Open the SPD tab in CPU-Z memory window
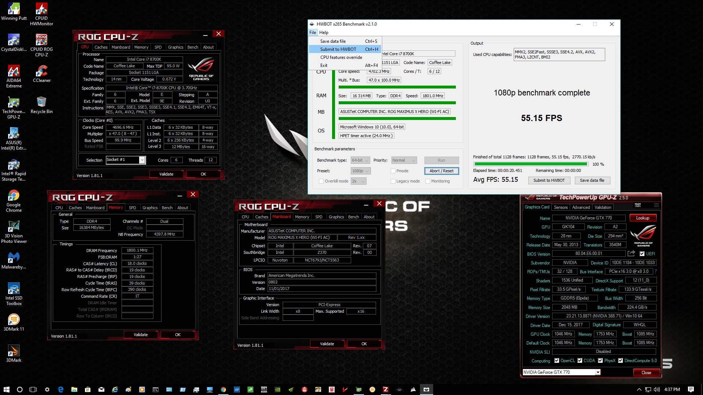The image size is (703, 395). 133,208
